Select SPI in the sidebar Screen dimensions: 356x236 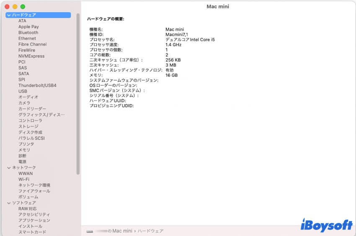tap(22, 80)
